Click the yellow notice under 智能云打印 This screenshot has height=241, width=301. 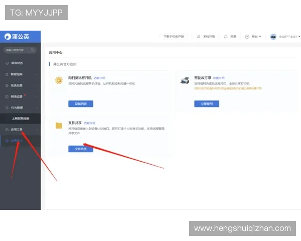click(x=228, y=88)
